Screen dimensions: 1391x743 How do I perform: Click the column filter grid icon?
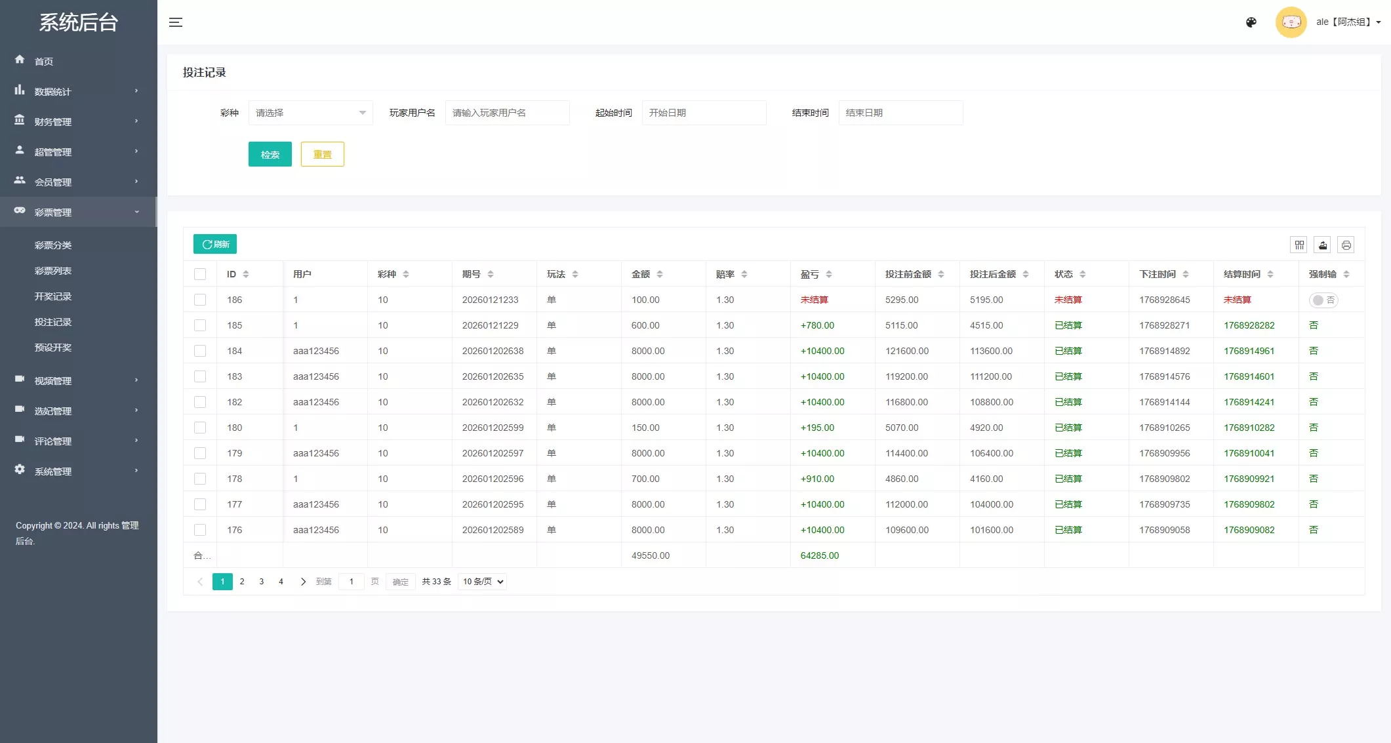[x=1299, y=245]
